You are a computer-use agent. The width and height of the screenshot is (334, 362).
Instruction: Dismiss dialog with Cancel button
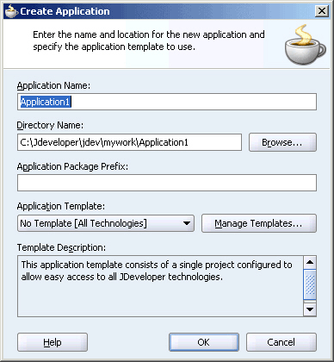coord(281,342)
